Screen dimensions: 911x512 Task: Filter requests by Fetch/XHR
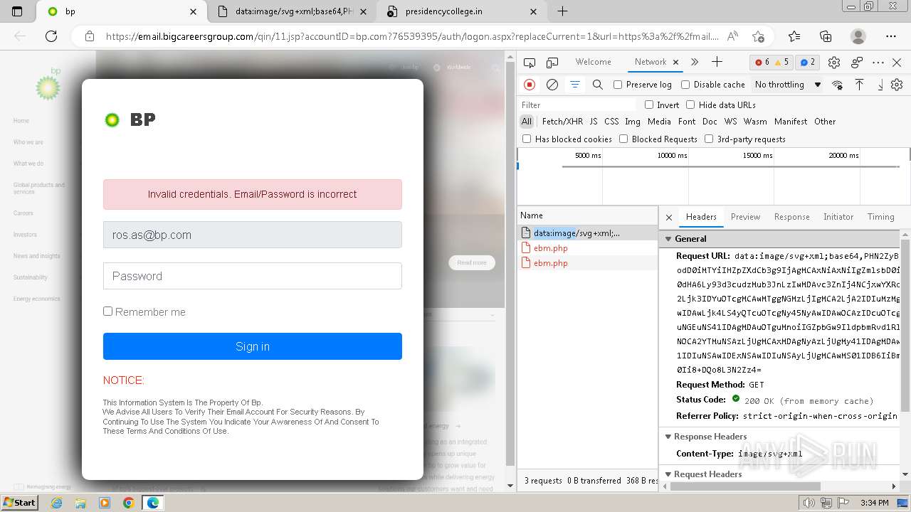click(562, 122)
